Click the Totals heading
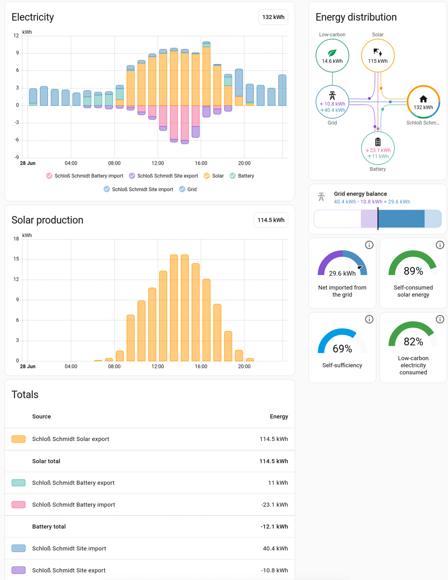 point(25,395)
